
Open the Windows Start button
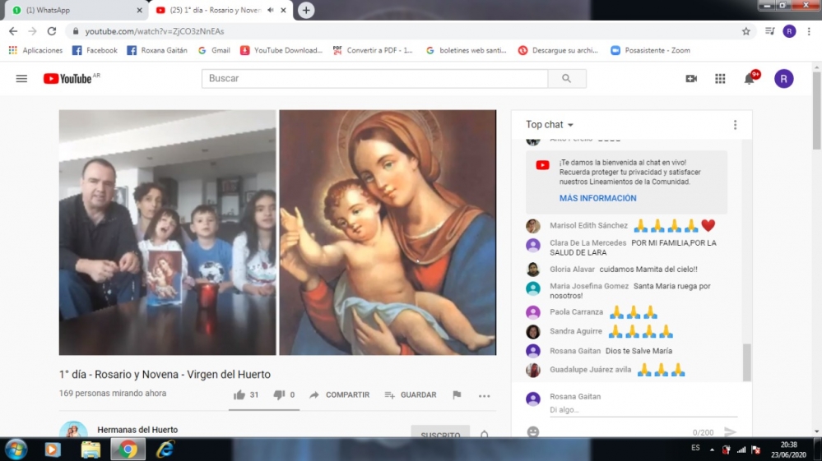tap(16, 449)
